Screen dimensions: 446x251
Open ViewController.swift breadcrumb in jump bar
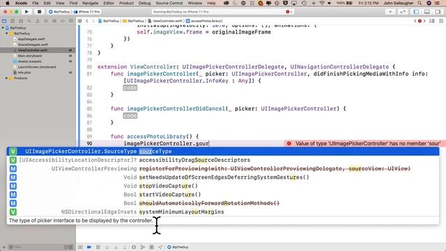tap(165, 21)
